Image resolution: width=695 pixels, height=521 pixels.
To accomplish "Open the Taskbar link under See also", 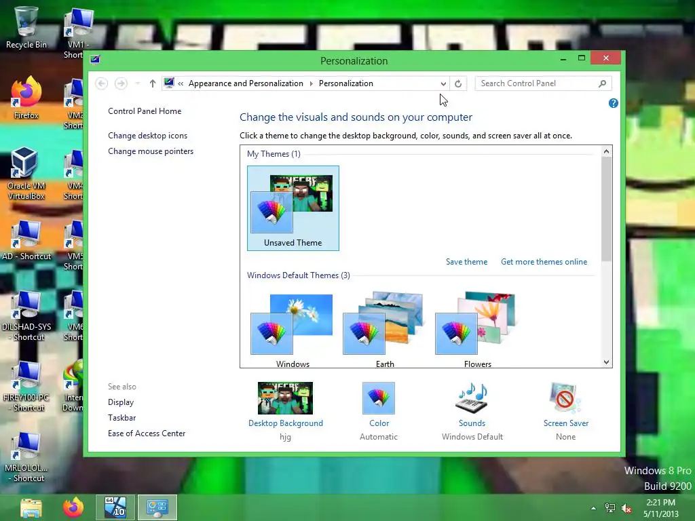I will [x=122, y=418].
